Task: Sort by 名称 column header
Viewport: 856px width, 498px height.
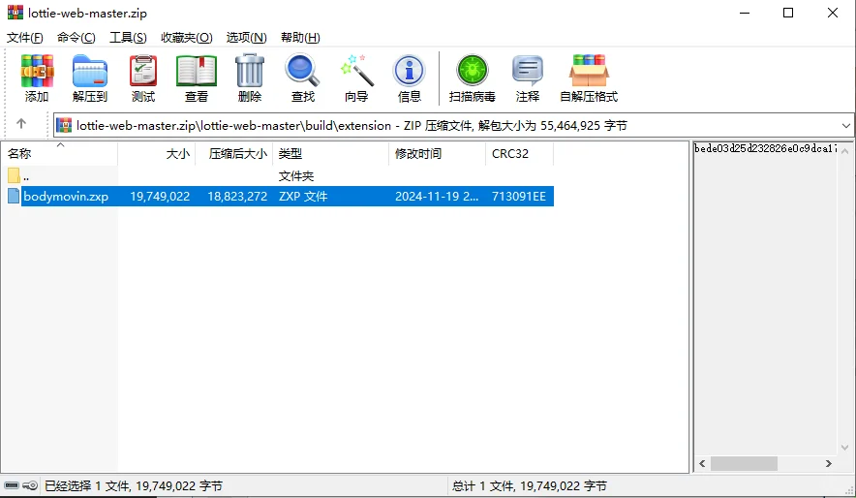Action: coord(59,153)
